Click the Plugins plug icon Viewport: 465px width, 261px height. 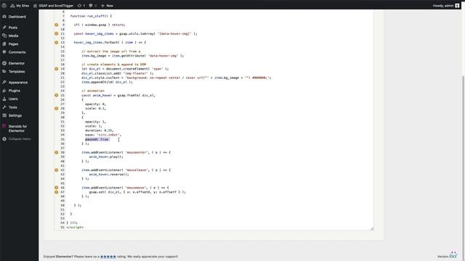pyautogui.click(x=4, y=91)
